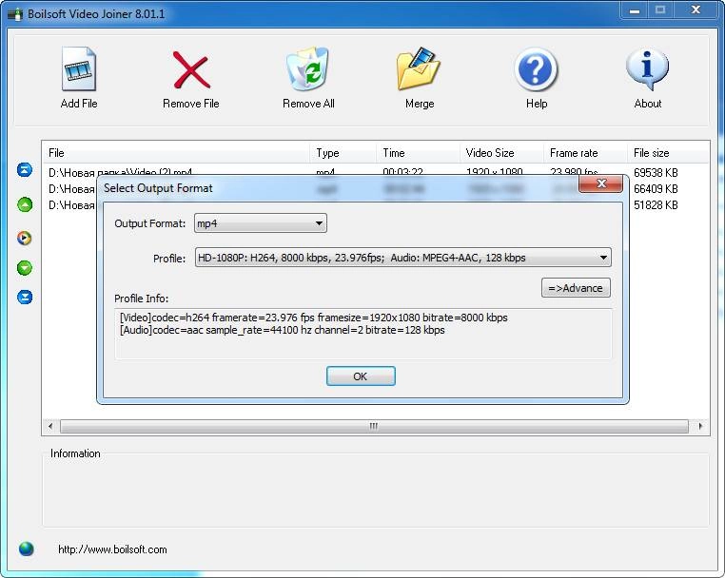The height and width of the screenshot is (578, 725).
Task: Move file down green arrow icon
Action: point(25,267)
